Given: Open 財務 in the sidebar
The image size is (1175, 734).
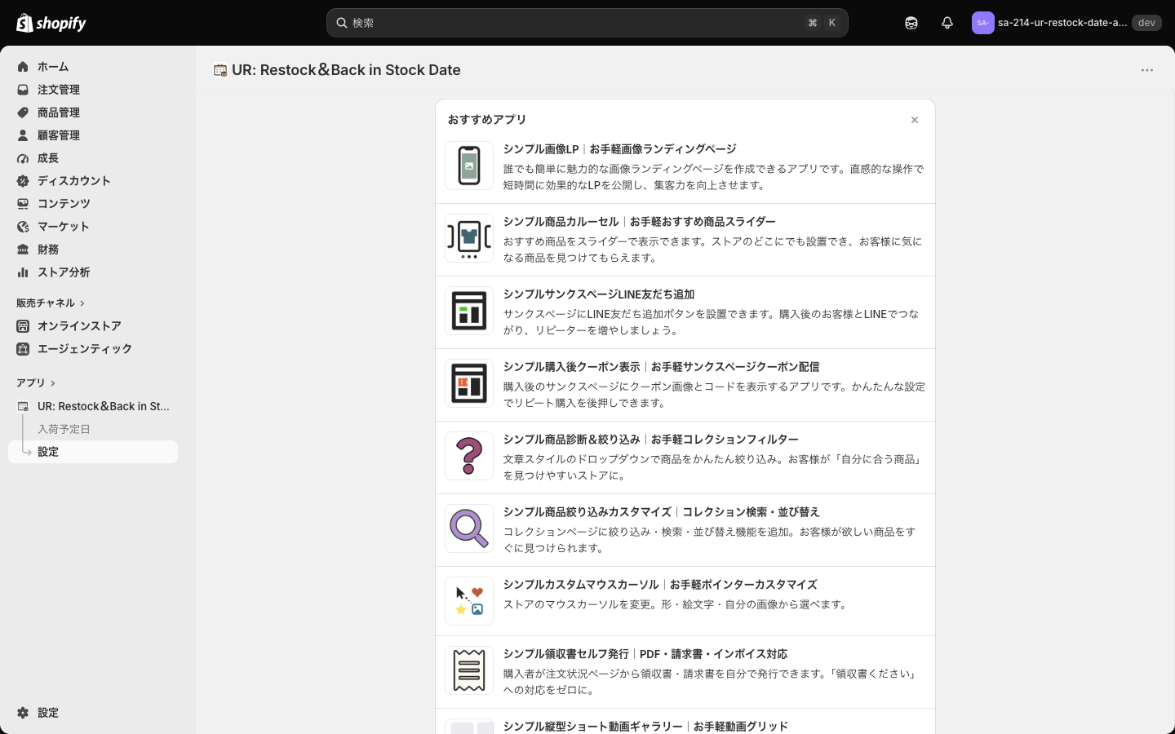Looking at the screenshot, I should [x=93, y=250].
